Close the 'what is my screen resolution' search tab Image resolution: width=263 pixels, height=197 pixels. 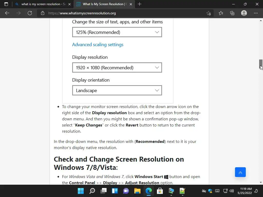tap(69, 4)
